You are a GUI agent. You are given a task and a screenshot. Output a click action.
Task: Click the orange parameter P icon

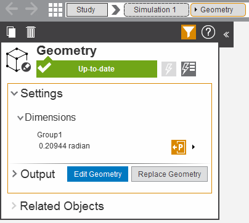(x=179, y=147)
